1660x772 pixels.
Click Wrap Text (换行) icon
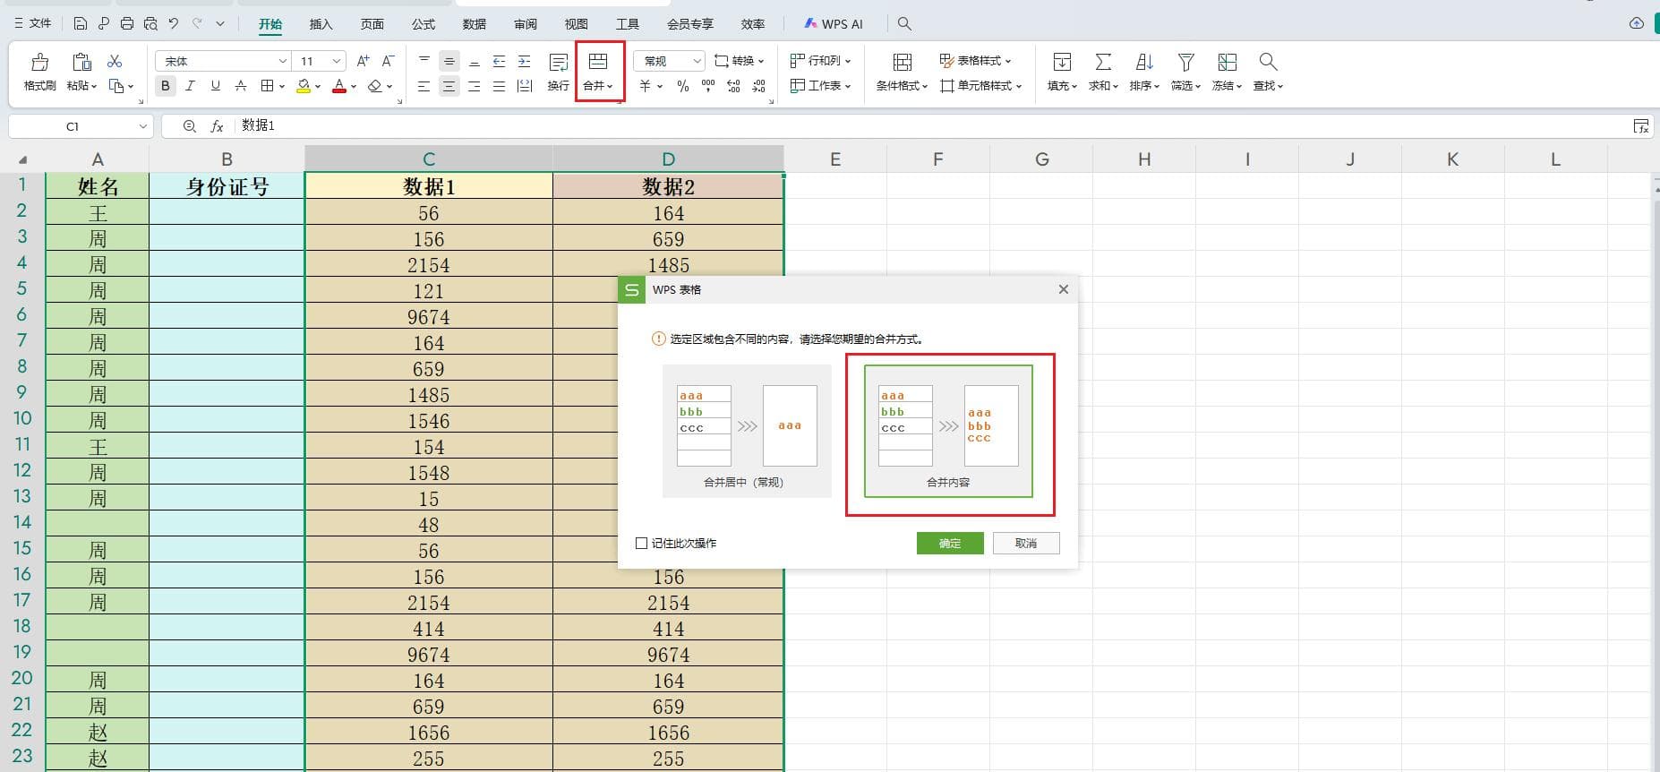click(559, 62)
